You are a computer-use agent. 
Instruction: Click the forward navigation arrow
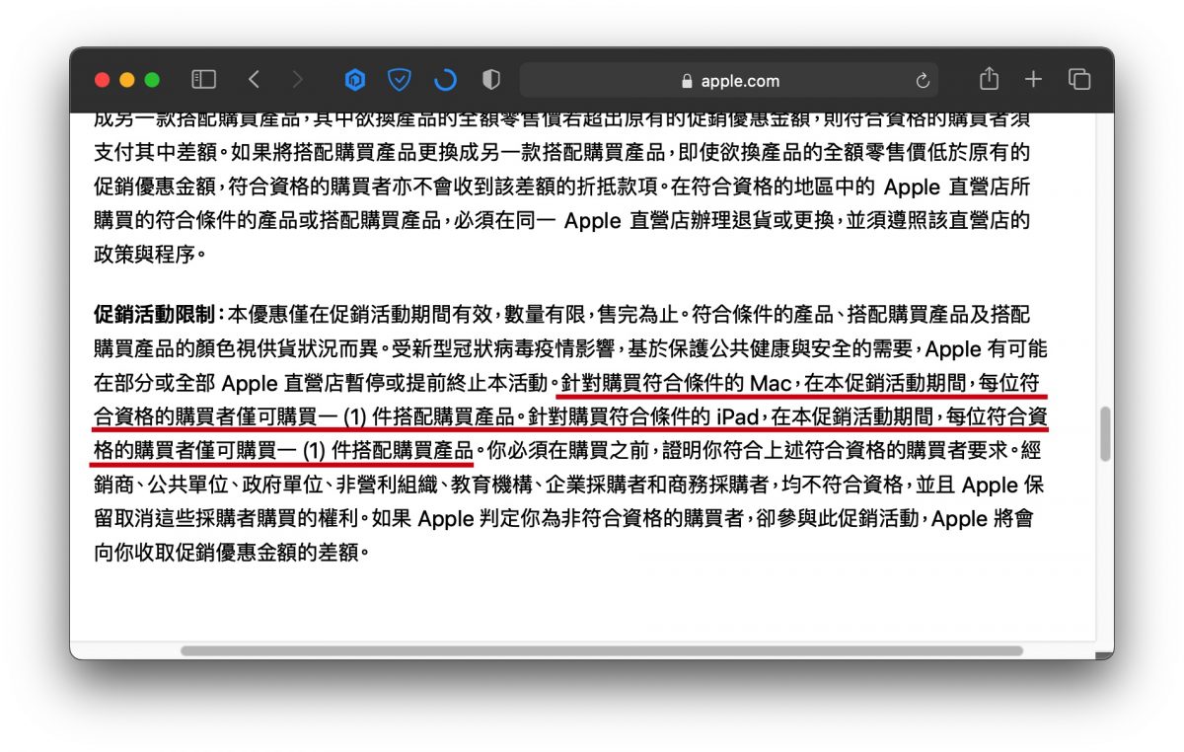[x=298, y=80]
